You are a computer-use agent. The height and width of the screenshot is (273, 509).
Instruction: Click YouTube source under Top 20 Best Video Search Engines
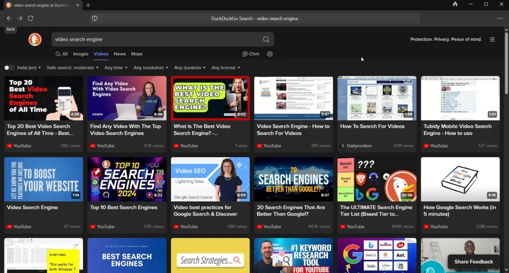click(x=19, y=146)
